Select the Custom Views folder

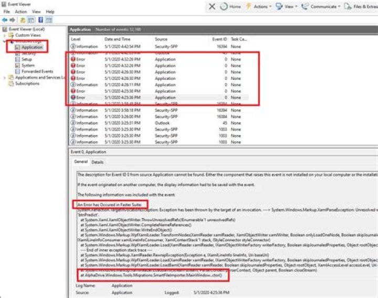tap(25, 35)
